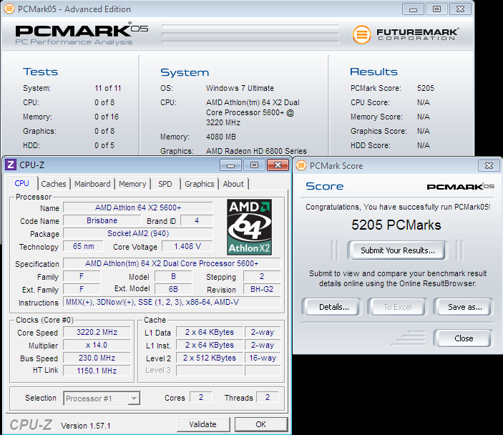Click the CPU-Z purple Z title icon

pyautogui.click(x=11, y=165)
